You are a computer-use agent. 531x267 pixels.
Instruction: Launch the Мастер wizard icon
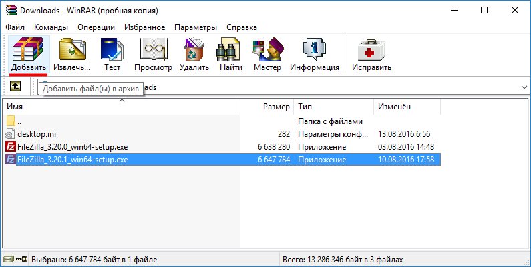(x=267, y=49)
